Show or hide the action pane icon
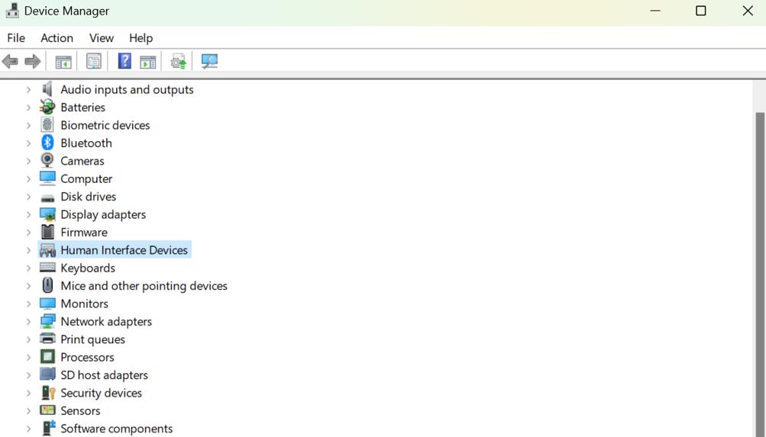 pos(147,62)
